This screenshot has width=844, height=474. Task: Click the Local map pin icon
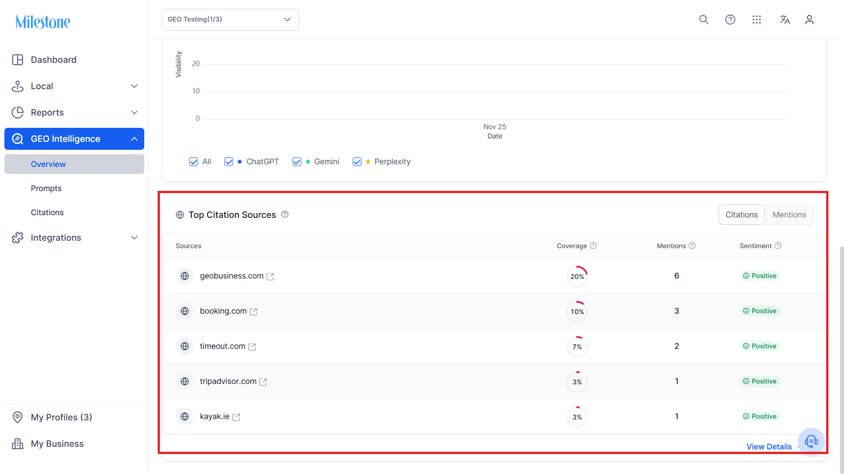pyautogui.click(x=18, y=86)
